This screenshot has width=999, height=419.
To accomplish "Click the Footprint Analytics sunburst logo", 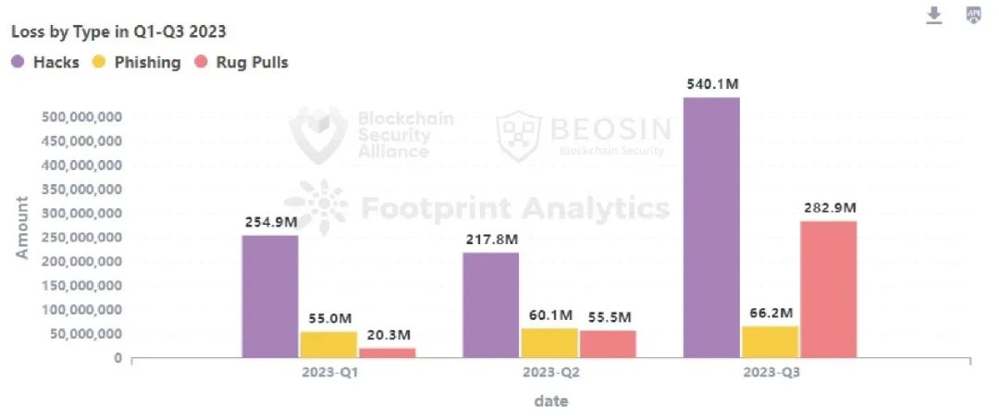I will coord(315,205).
